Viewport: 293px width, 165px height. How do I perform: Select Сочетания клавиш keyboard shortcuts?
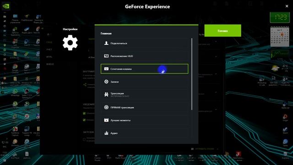click(144, 69)
